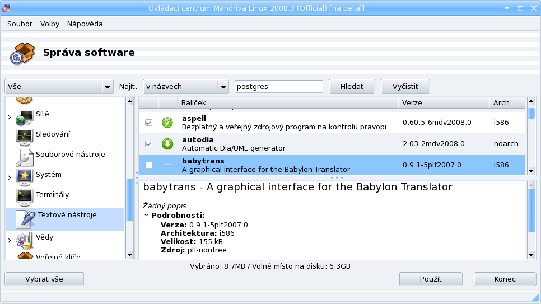The image size is (541, 304).
Task: Click the Sledování monitoring category icon
Action: tap(24, 137)
